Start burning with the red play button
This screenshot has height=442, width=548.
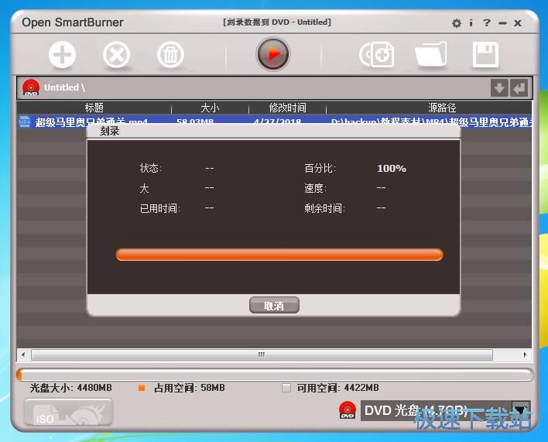point(273,54)
